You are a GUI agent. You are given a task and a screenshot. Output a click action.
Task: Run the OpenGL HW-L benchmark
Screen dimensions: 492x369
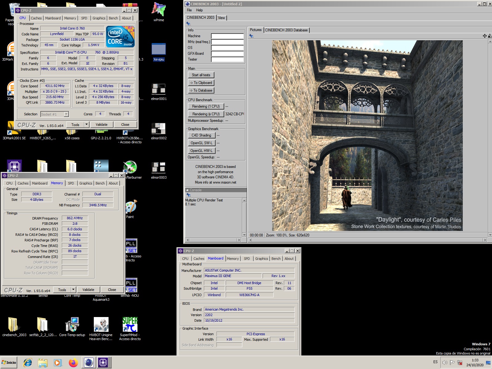pyautogui.click(x=201, y=151)
